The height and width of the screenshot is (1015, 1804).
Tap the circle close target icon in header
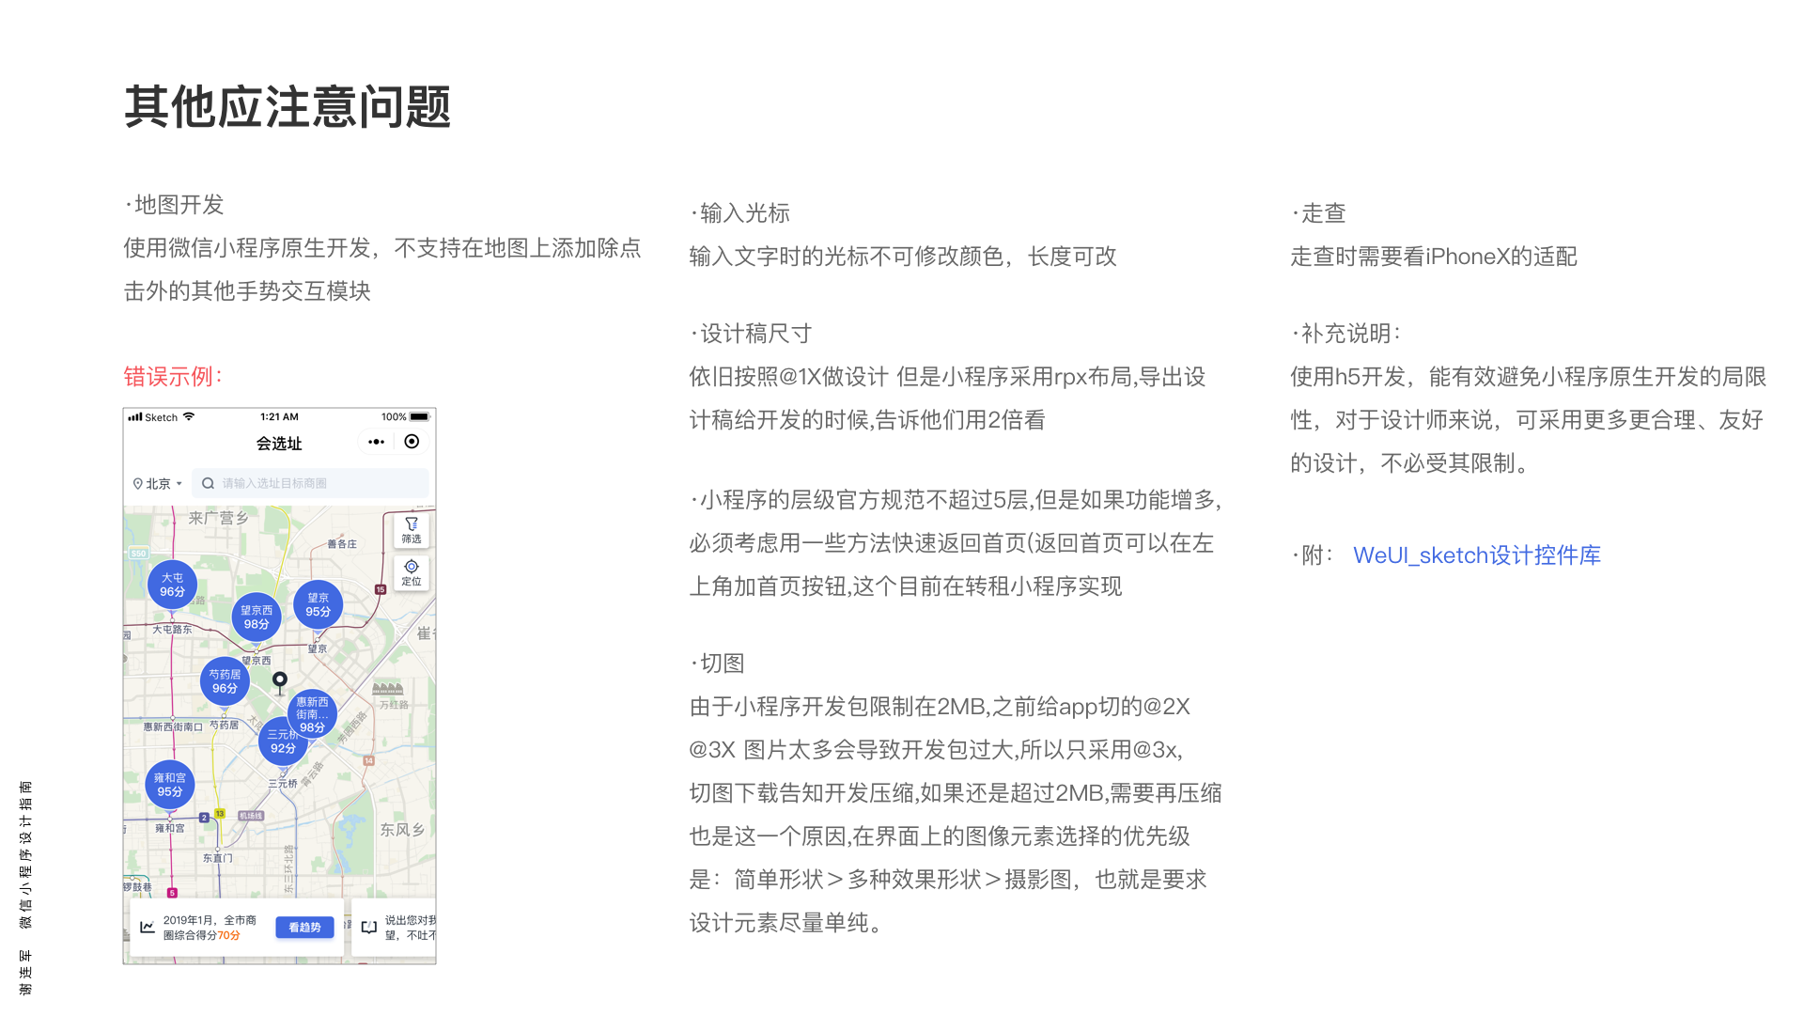(412, 442)
